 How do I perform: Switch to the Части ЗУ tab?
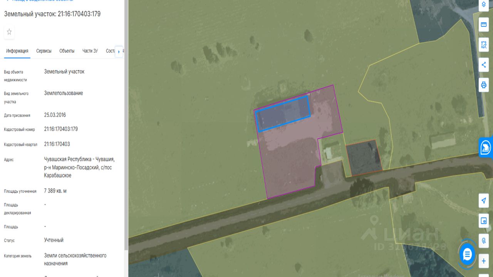(90, 51)
